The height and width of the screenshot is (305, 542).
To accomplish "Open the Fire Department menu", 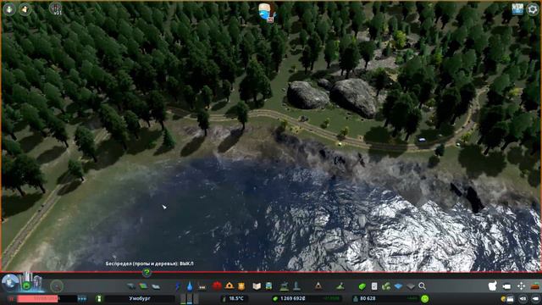I will pyautogui.click(x=230, y=286).
